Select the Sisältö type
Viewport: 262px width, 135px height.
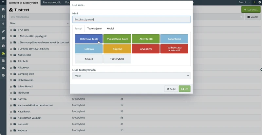point(89,59)
